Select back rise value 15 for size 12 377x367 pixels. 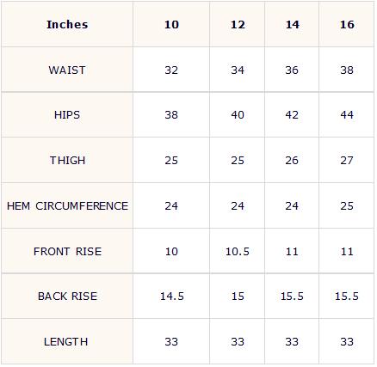(238, 297)
